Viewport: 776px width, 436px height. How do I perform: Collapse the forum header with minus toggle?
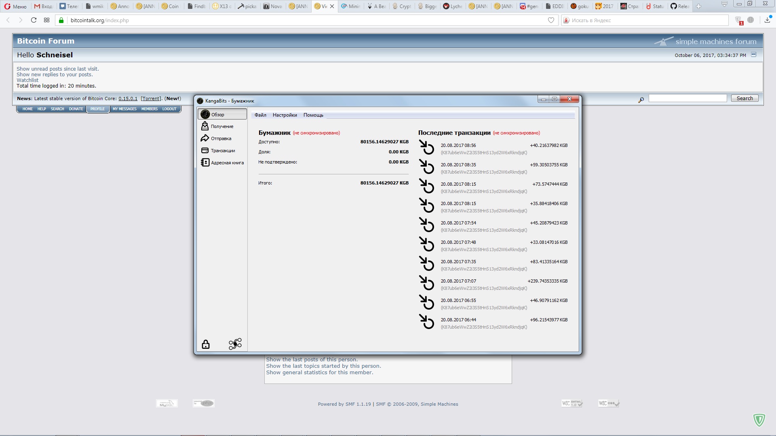tap(753, 55)
